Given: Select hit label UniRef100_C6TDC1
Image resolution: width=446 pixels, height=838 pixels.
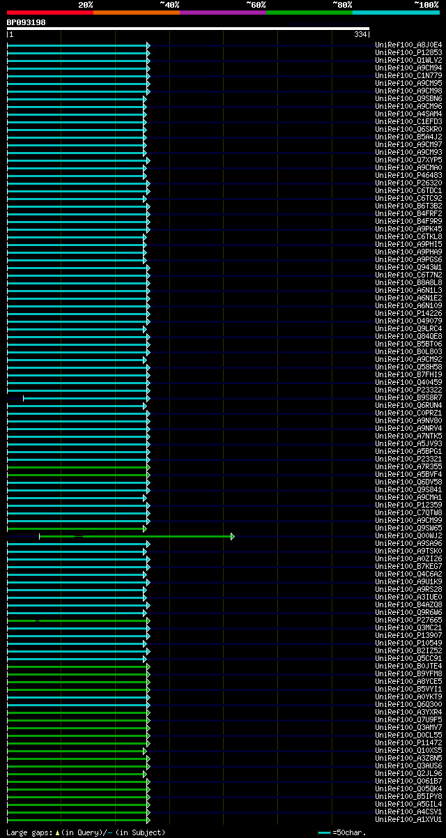Looking at the screenshot, I should [x=408, y=190].
